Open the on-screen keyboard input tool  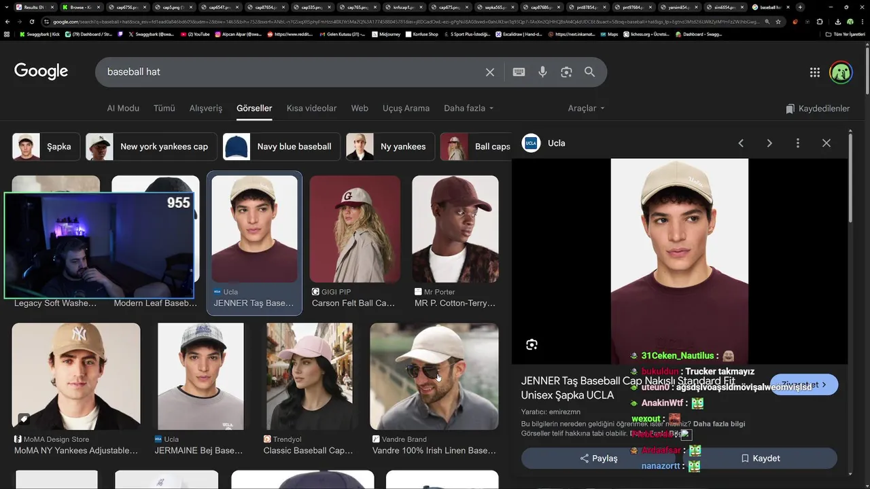(x=519, y=72)
